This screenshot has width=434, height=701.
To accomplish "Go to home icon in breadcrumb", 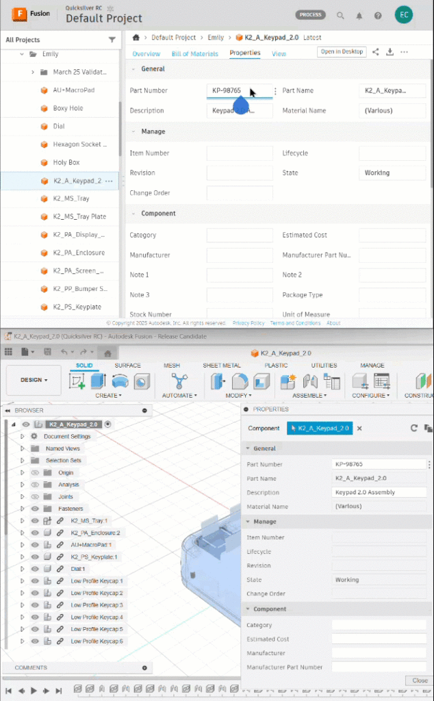I will 136,37.
